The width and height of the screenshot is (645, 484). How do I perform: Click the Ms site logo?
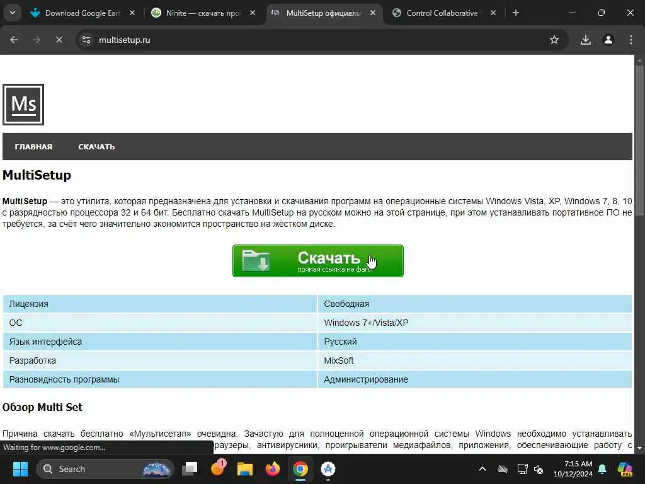click(x=23, y=105)
